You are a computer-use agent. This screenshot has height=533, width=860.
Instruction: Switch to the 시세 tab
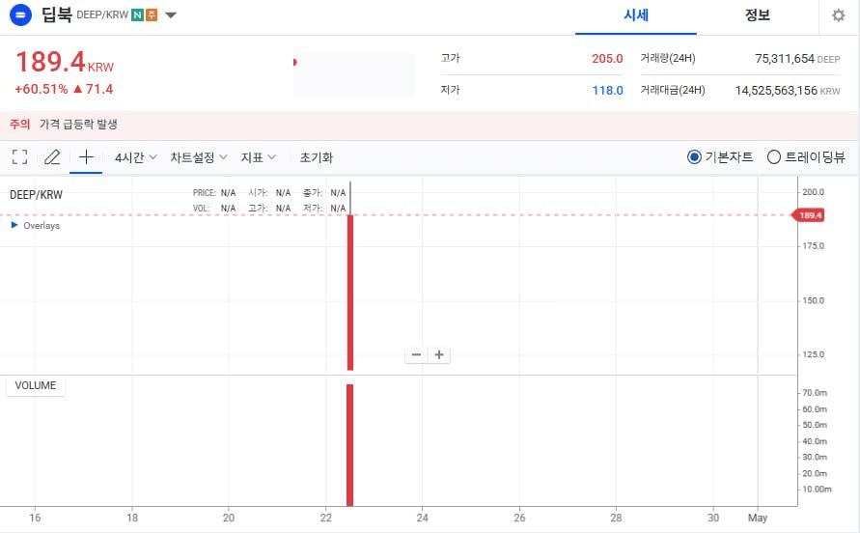636,16
